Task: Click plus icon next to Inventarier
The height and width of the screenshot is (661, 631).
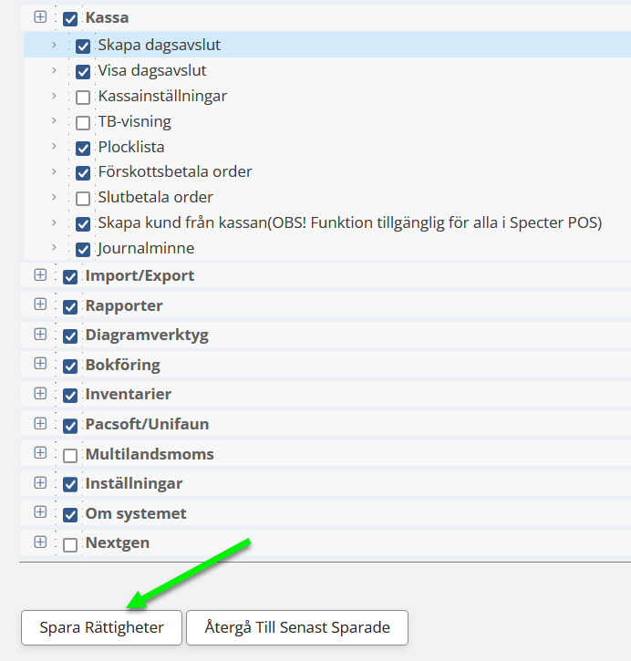Action: (x=40, y=394)
